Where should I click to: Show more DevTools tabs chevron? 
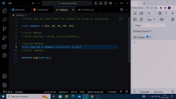coord(149,13)
